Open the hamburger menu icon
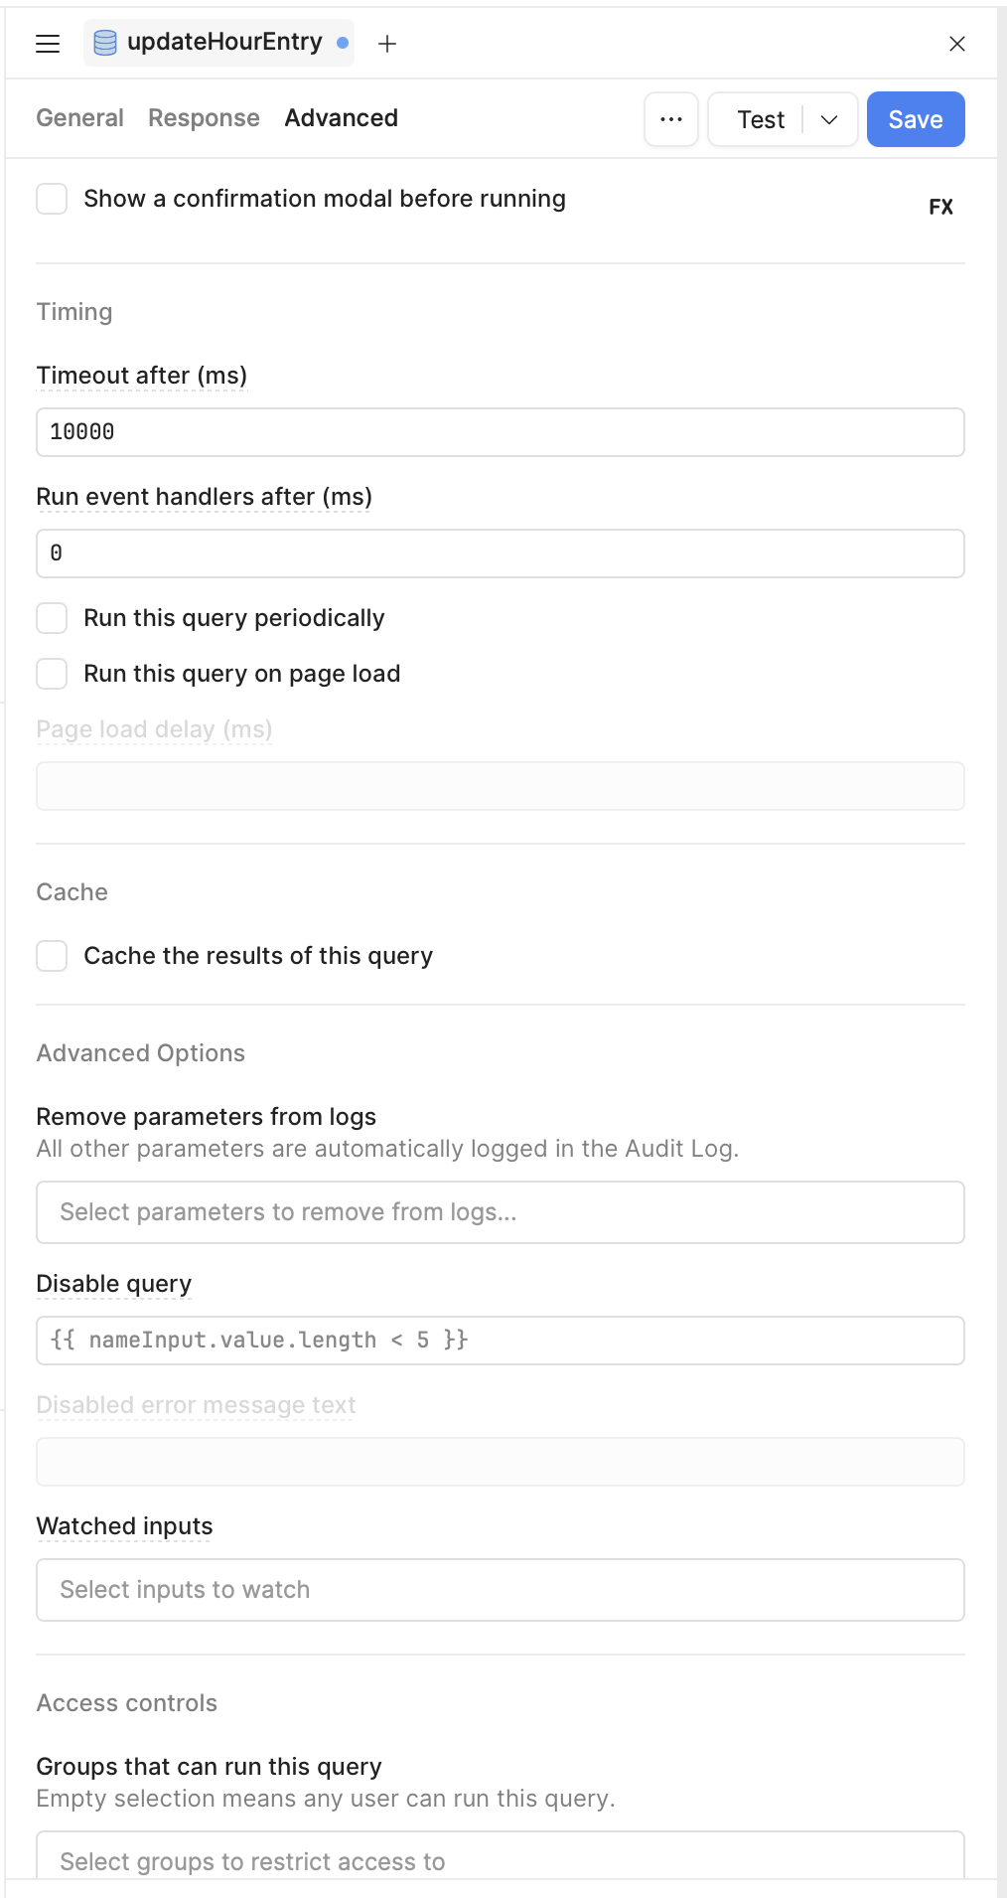The width and height of the screenshot is (1007, 1898). [48, 44]
